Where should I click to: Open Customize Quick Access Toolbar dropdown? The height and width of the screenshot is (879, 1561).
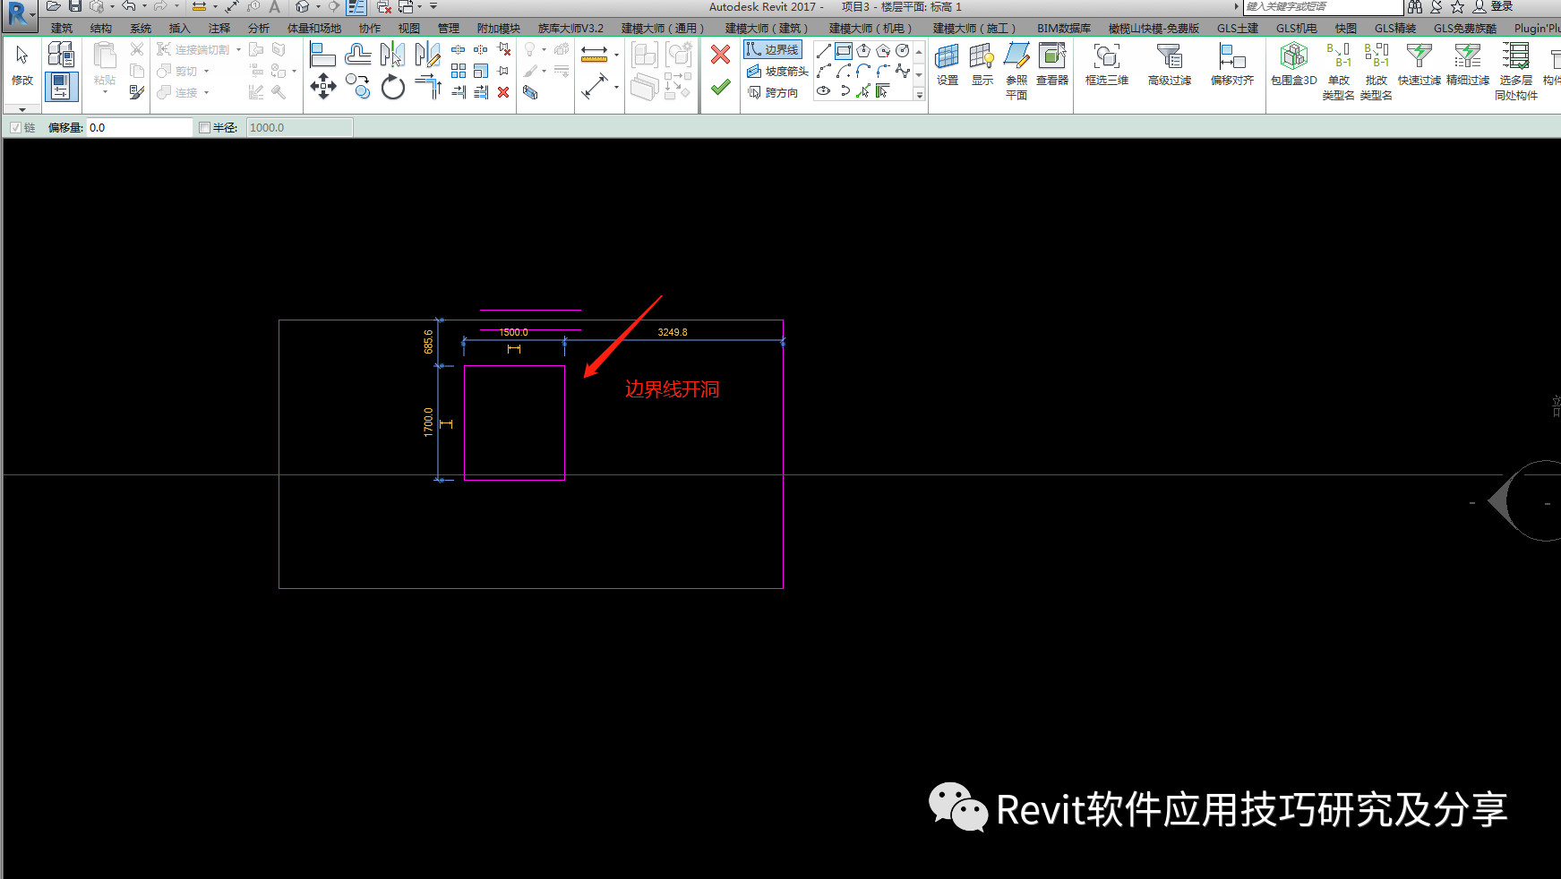pos(433,6)
